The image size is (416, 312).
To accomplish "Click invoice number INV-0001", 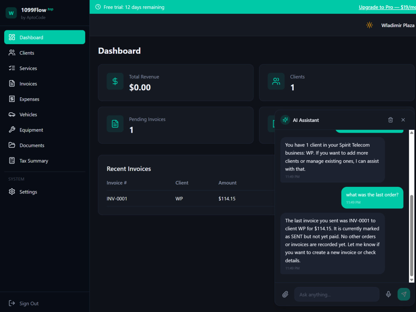I will click(117, 198).
